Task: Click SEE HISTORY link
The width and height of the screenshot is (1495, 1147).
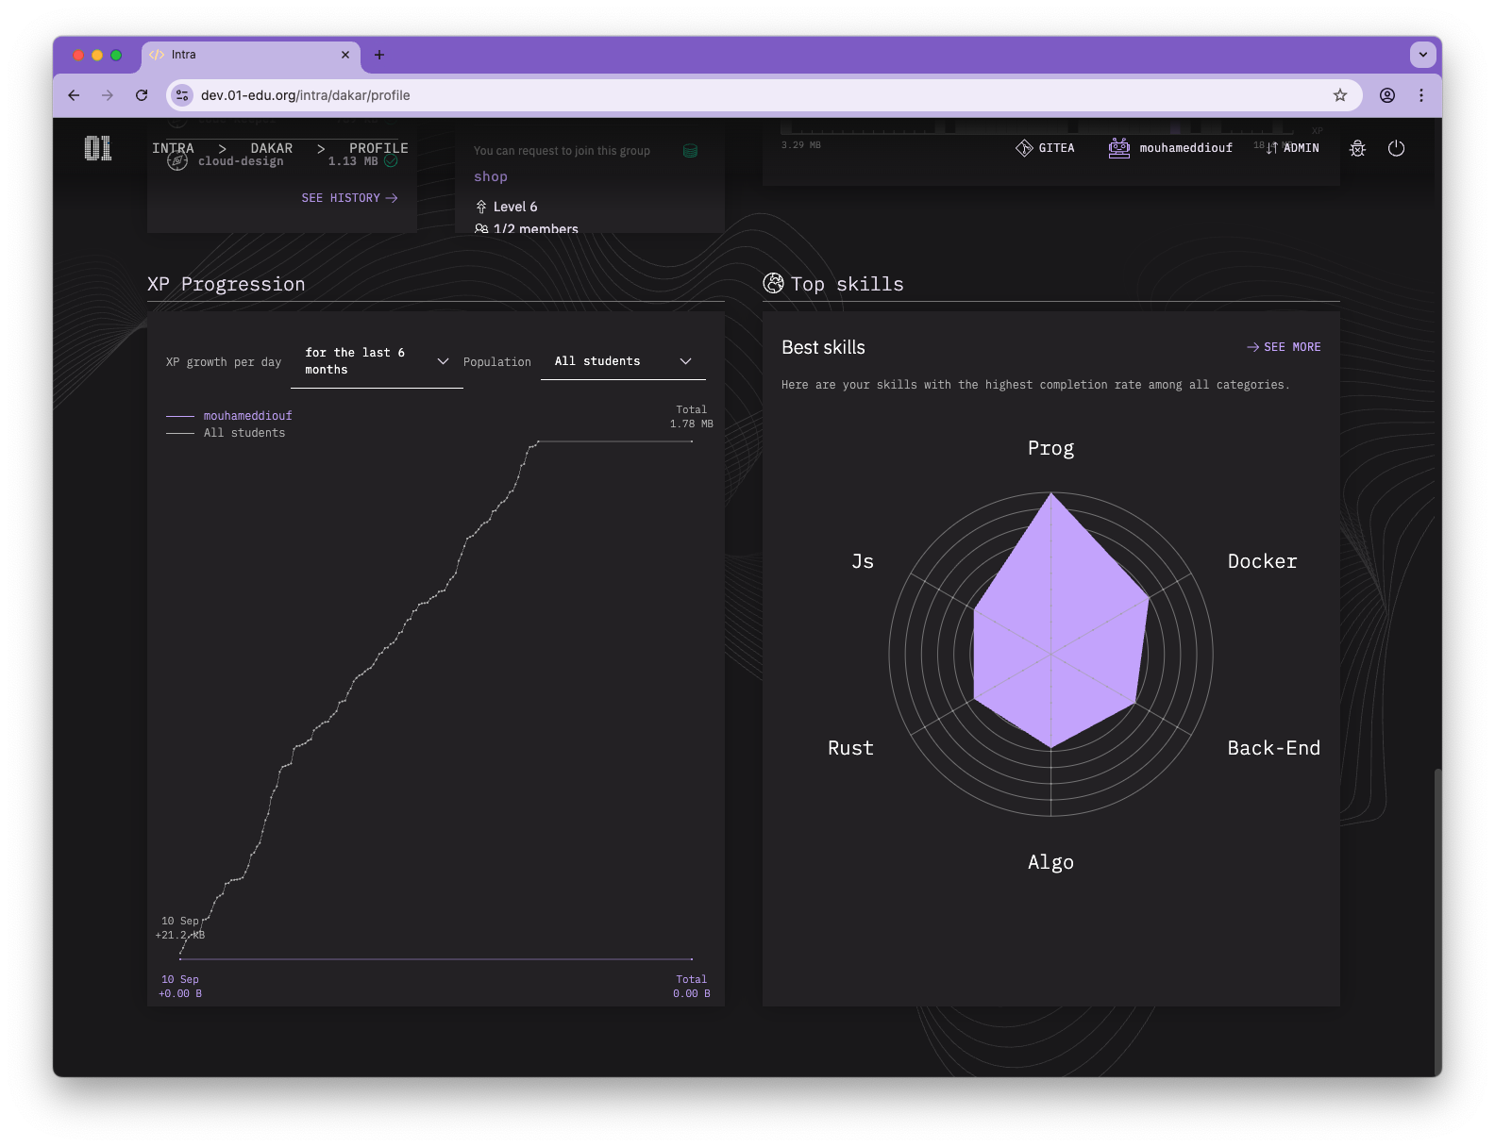Action: click(x=349, y=198)
